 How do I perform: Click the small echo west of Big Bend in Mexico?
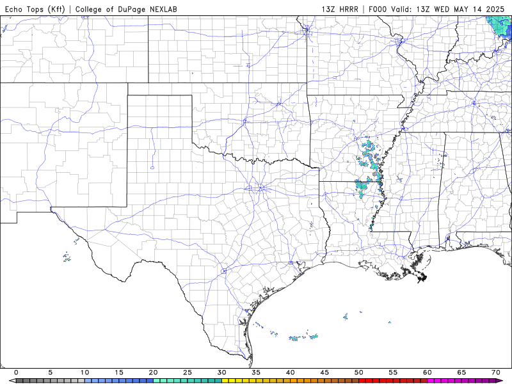67,258
